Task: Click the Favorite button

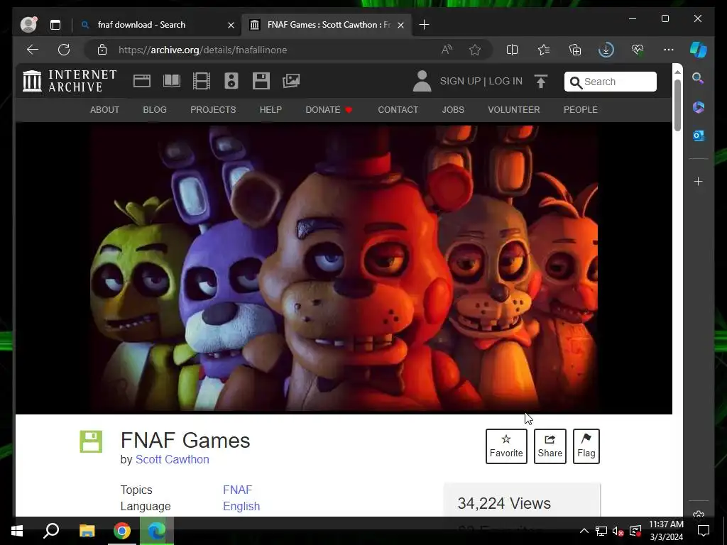Action: pyautogui.click(x=506, y=446)
